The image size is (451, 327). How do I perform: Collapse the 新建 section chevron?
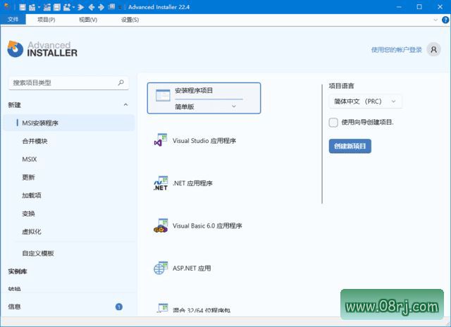125,105
